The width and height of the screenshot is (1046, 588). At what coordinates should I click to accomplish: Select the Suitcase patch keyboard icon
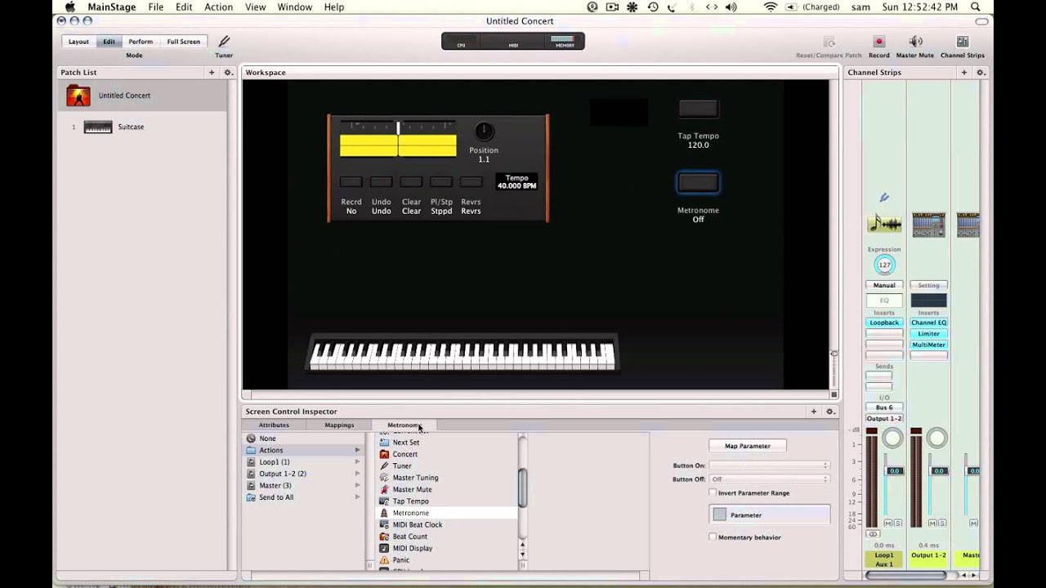[x=98, y=127]
